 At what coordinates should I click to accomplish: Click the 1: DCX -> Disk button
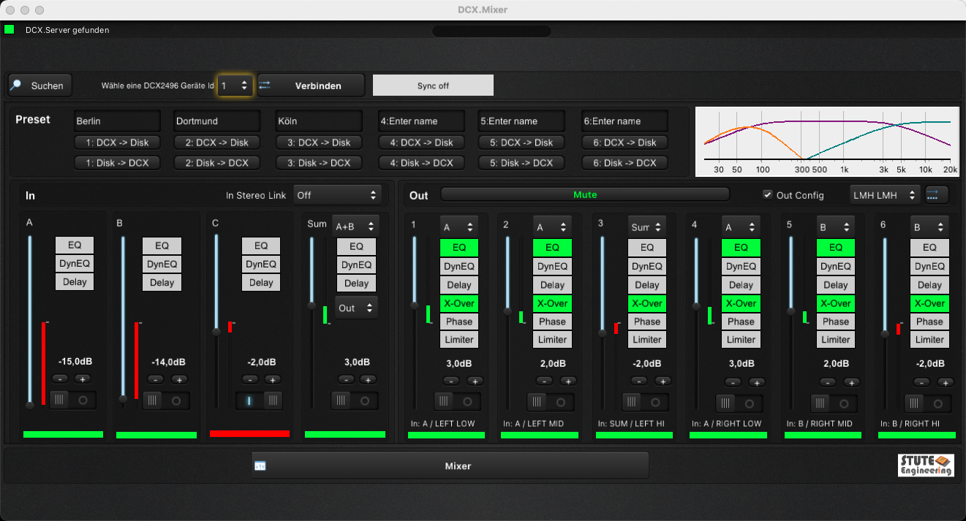click(x=117, y=142)
